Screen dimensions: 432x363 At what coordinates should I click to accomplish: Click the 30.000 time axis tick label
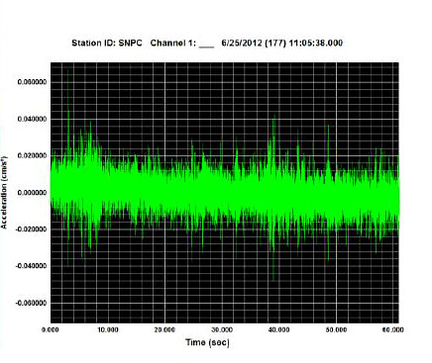click(222, 330)
